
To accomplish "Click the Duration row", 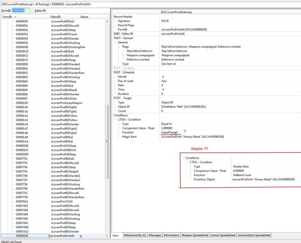I will [123, 94].
